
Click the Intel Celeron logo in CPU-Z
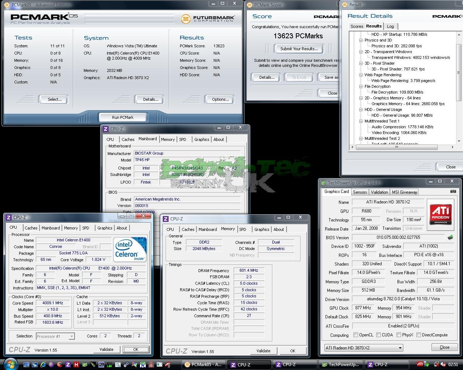coord(130,249)
